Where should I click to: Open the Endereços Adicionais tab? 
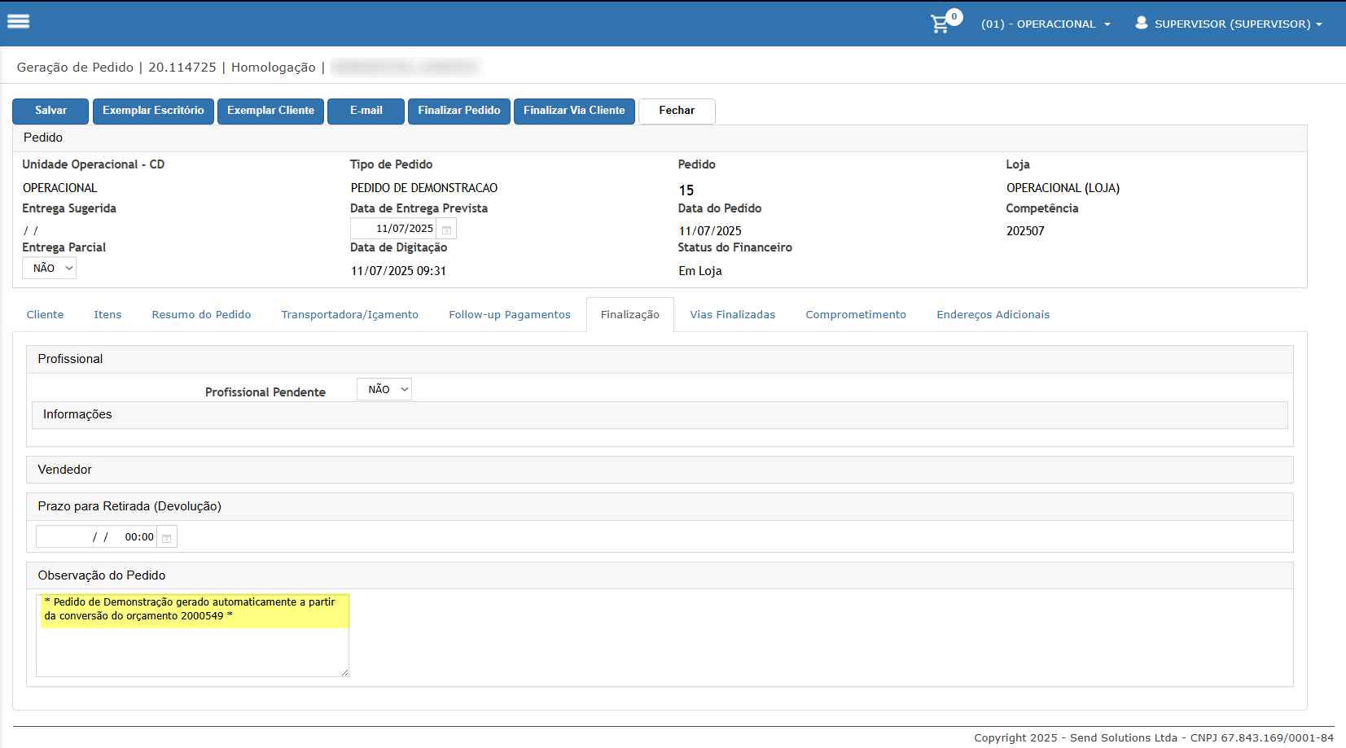click(993, 315)
